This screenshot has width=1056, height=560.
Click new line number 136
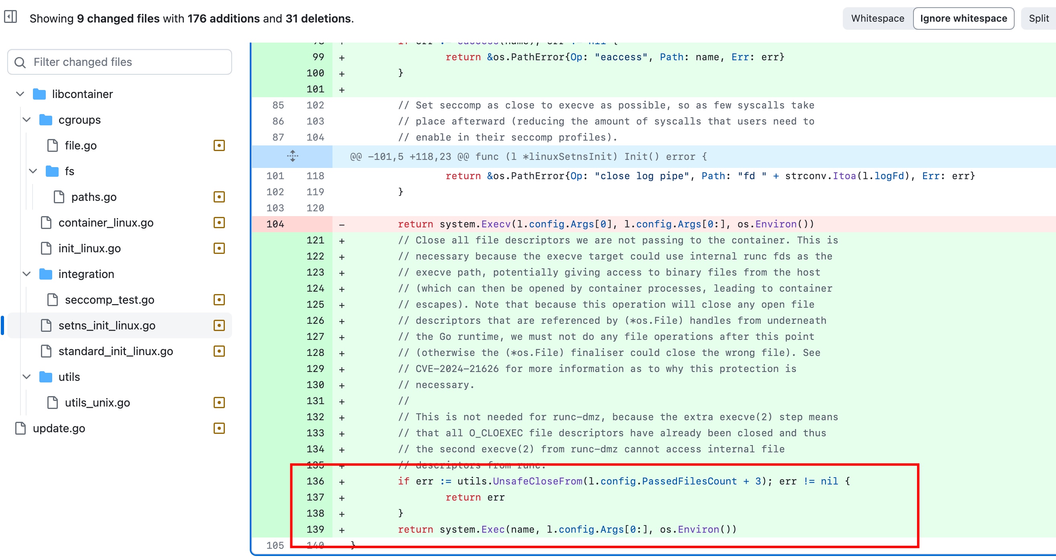315,481
